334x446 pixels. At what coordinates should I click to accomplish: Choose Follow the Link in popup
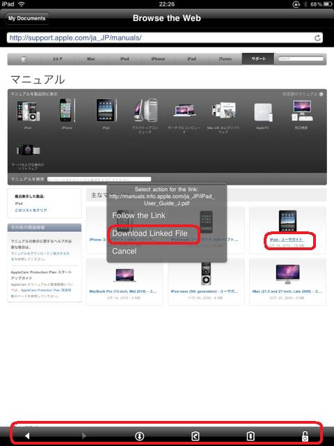(x=138, y=215)
